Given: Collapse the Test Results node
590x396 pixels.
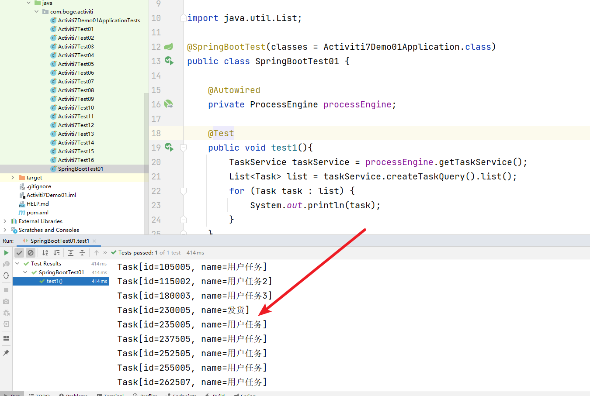Looking at the screenshot, I should (x=17, y=264).
